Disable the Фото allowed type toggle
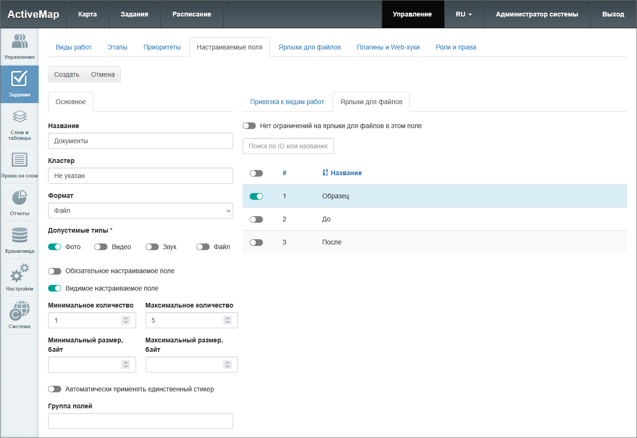The width and height of the screenshot is (637, 438). point(55,247)
